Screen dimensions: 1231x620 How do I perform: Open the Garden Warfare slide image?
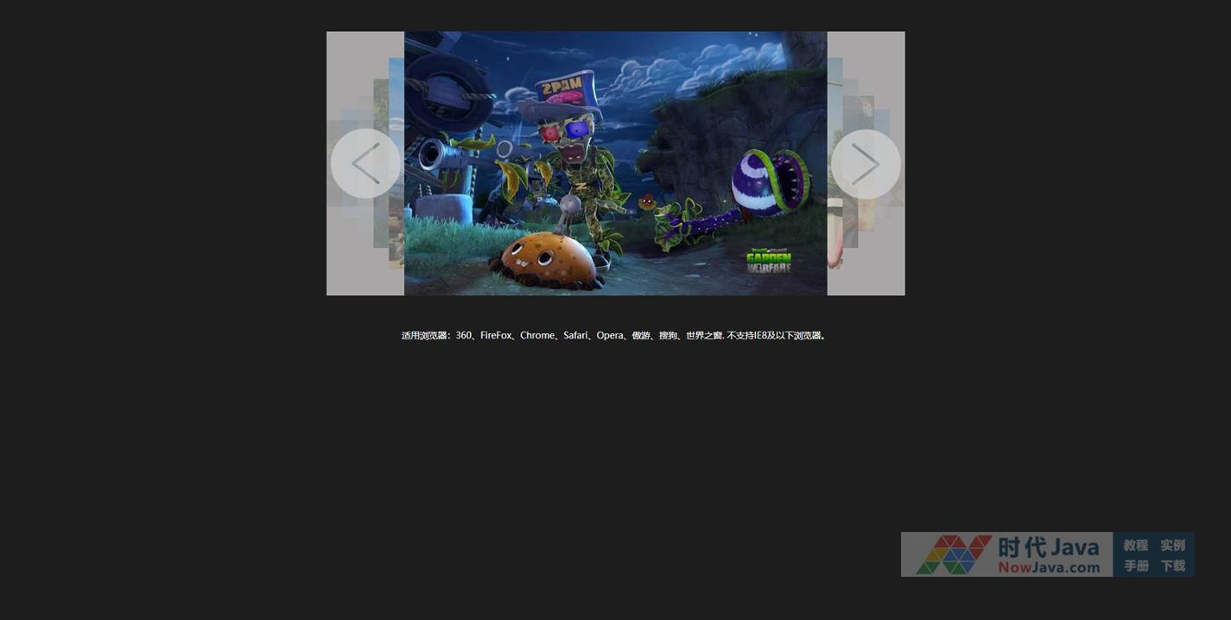(615, 163)
